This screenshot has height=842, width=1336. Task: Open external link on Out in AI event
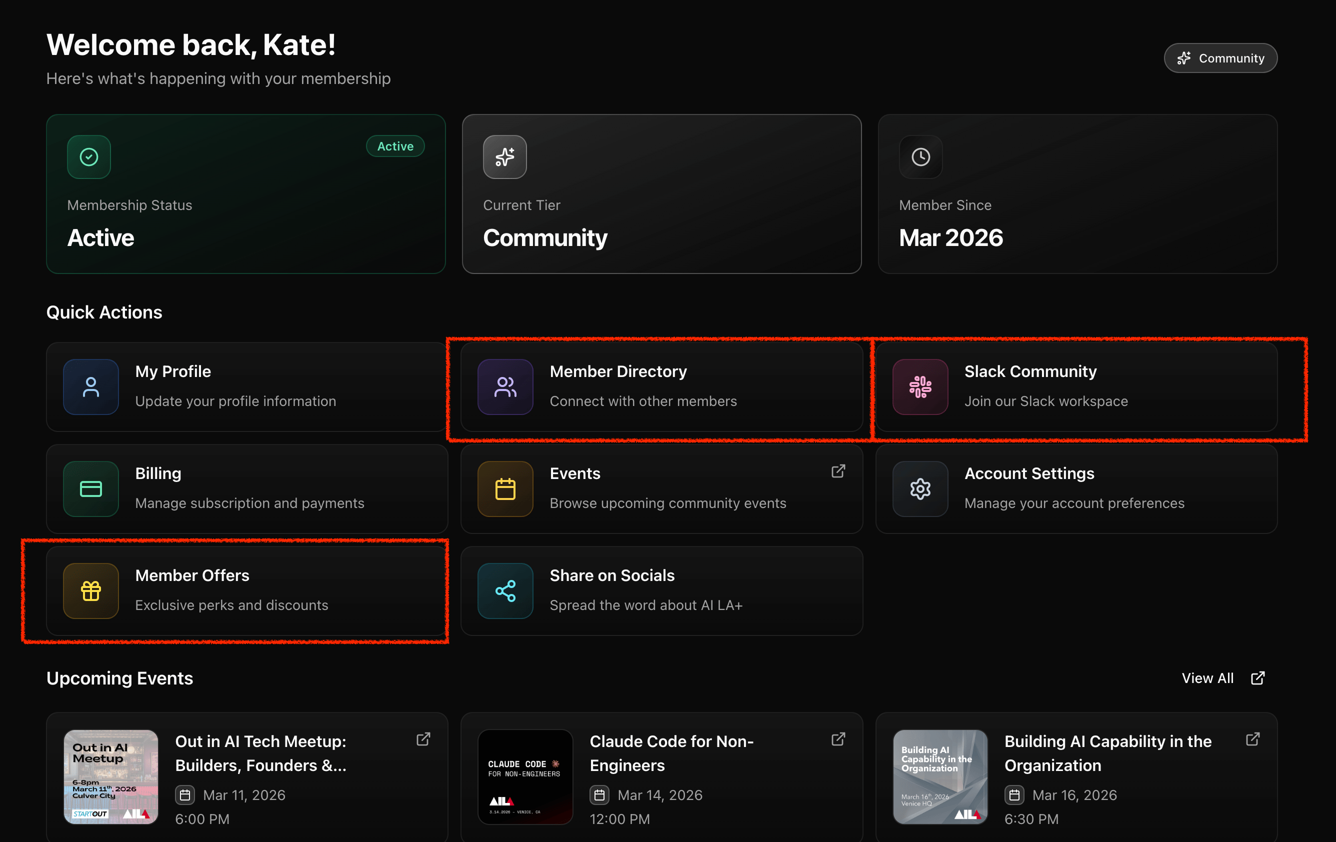click(x=423, y=739)
